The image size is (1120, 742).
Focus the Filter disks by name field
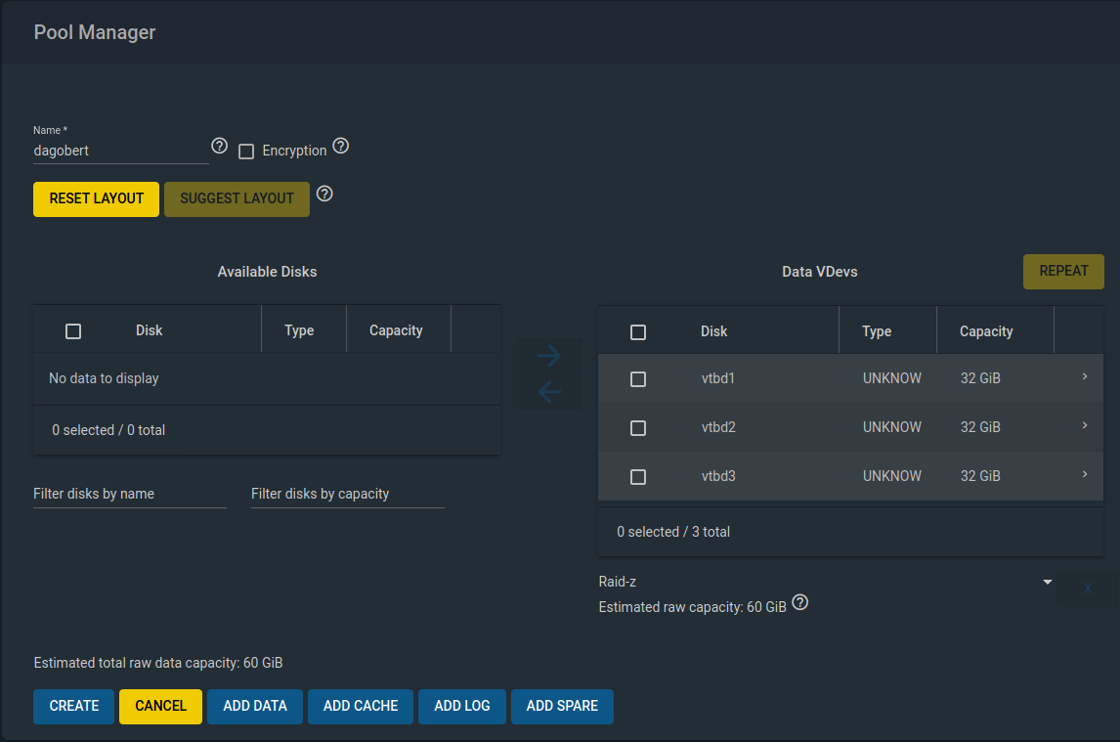click(x=129, y=494)
